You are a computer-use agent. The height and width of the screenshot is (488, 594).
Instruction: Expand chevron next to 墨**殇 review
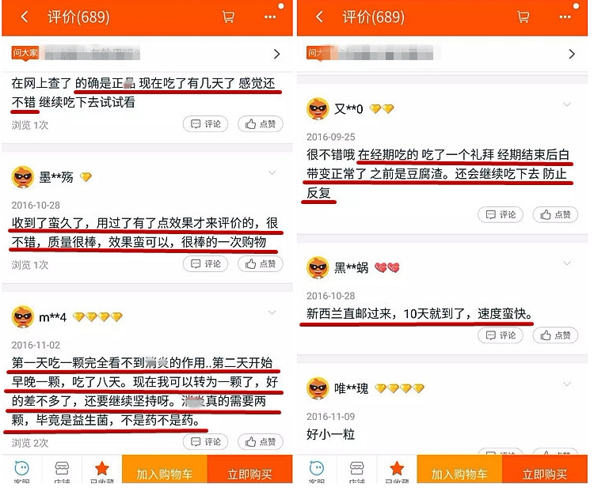point(272,173)
